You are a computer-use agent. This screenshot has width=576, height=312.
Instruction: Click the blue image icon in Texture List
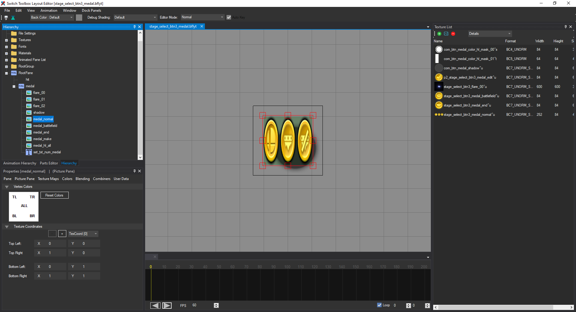tap(446, 34)
